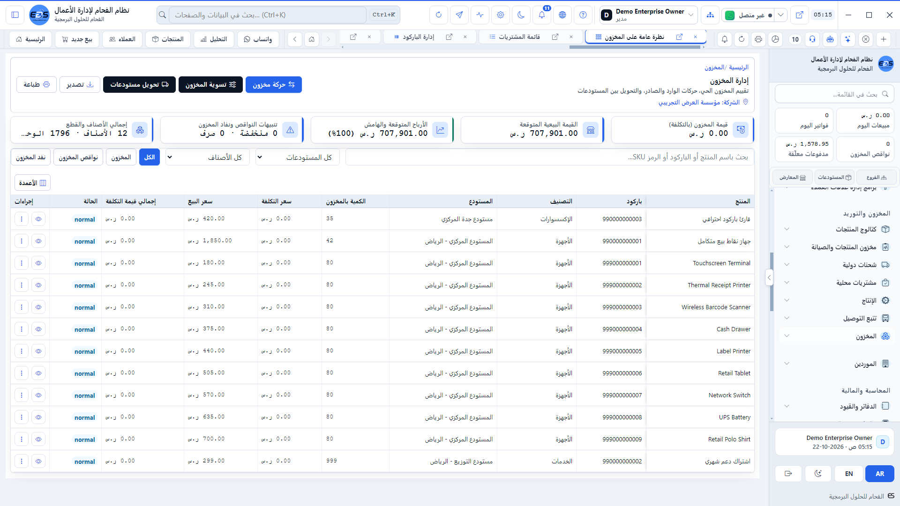This screenshot has width=900, height=506.
Task: Click the globe language icon
Action: (x=562, y=15)
